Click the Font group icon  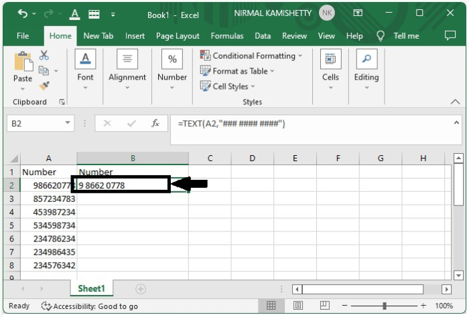click(x=85, y=59)
